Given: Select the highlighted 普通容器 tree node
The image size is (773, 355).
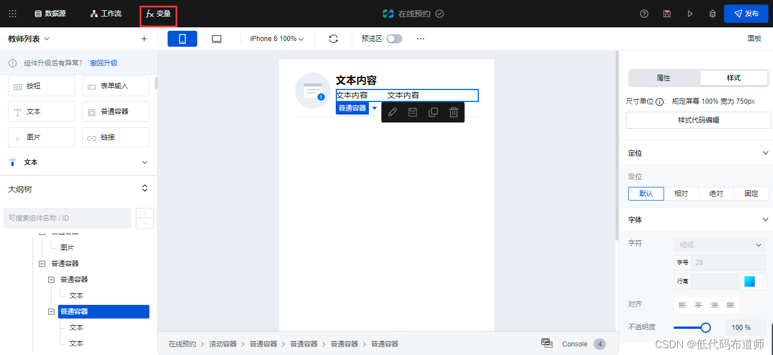Looking at the screenshot, I should click(x=104, y=312).
